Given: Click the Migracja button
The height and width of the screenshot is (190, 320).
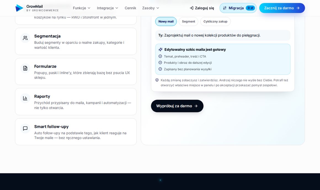Looking at the screenshot, I should click(x=238, y=8).
